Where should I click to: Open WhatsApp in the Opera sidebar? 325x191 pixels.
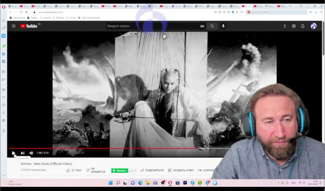[x=4, y=46]
